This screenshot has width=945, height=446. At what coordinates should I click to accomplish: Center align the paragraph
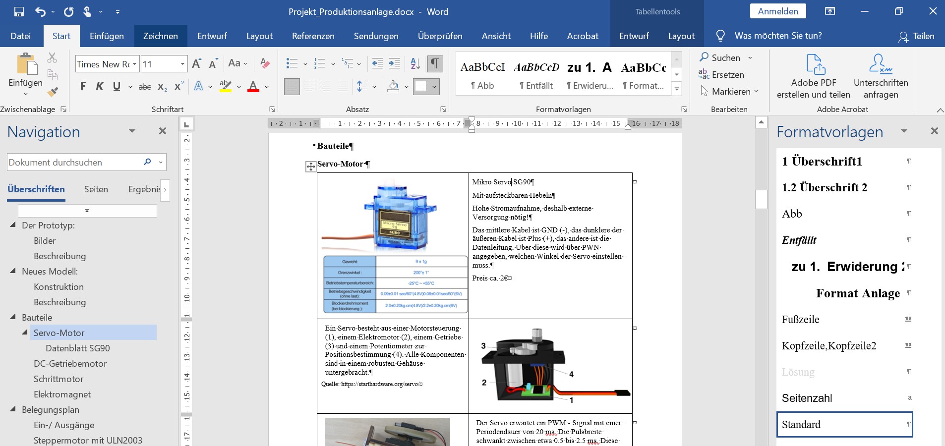[309, 87]
